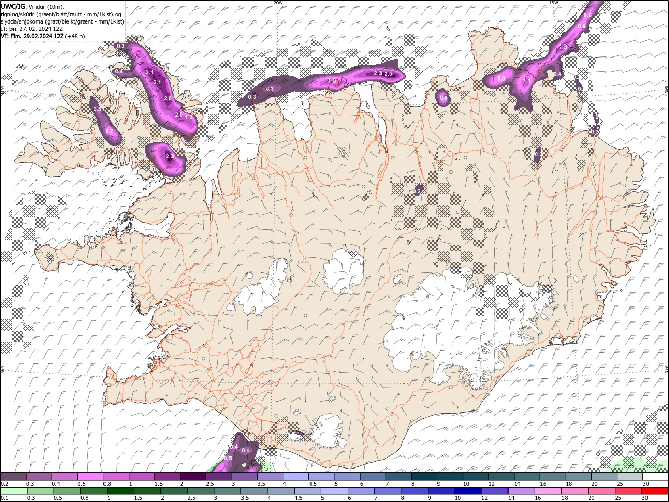Viewport: 669px width, 502px height.
Task: Click the UWC/IG title text
Action: click(x=12, y=6)
